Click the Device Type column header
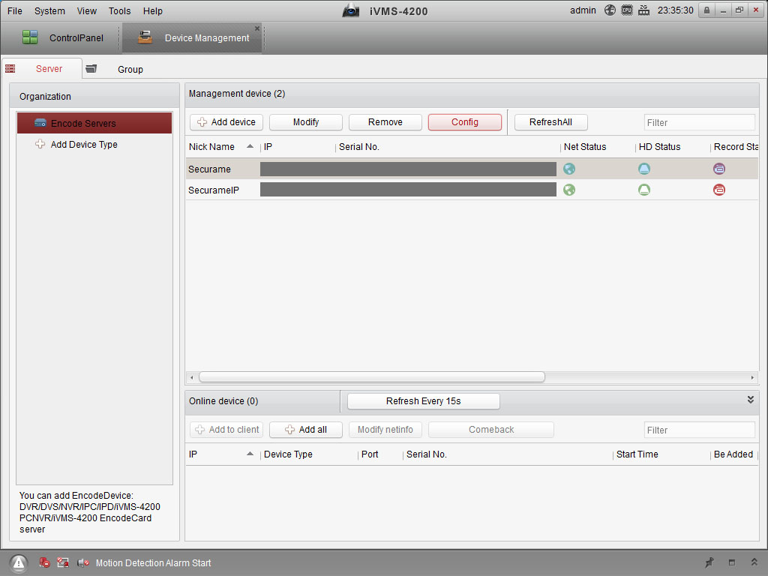The height and width of the screenshot is (576, 768). pos(288,454)
